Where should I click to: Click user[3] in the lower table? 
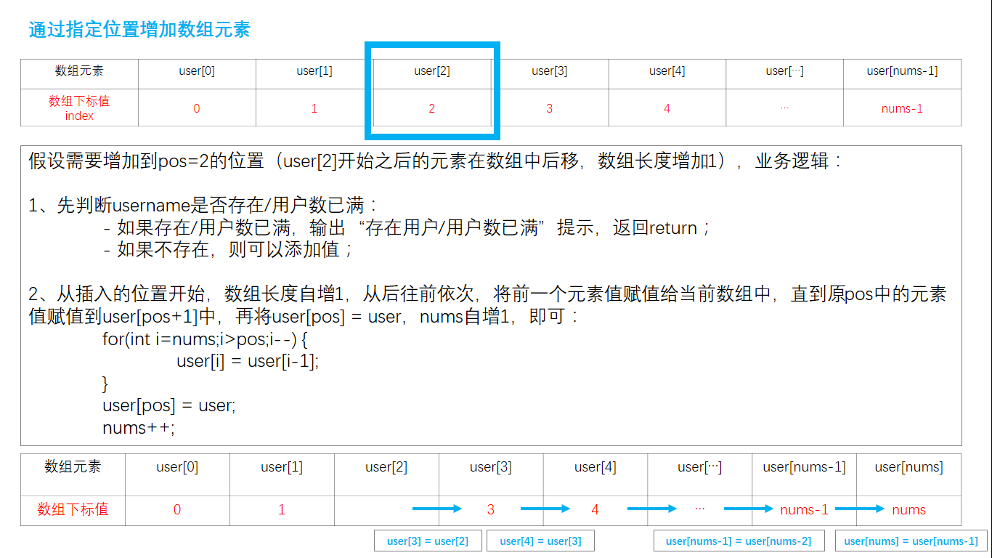pos(491,467)
